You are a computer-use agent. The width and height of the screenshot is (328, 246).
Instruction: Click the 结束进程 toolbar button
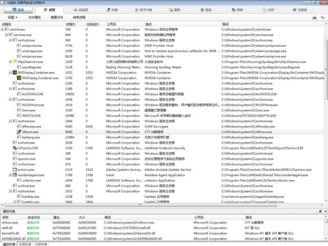(79, 17)
